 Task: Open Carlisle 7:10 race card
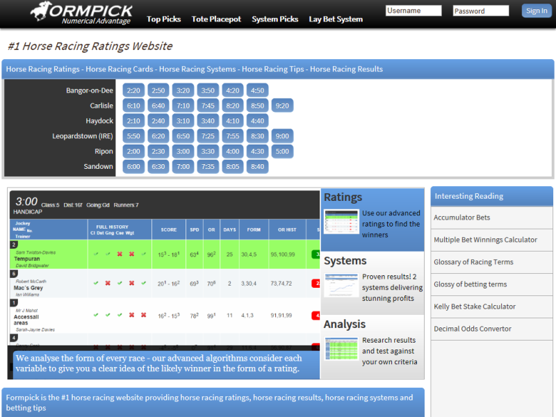183,106
